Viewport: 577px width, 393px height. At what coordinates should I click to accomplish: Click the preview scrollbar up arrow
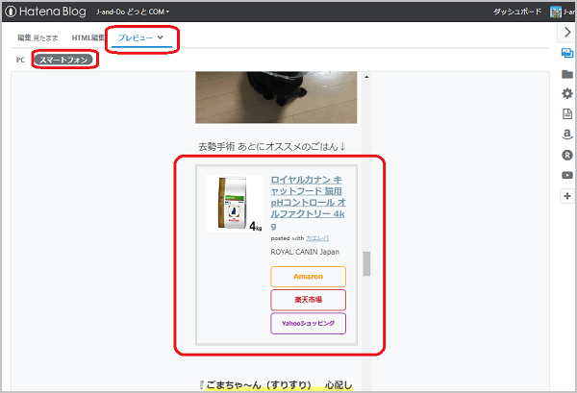pyautogui.click(x=366, y=77)
